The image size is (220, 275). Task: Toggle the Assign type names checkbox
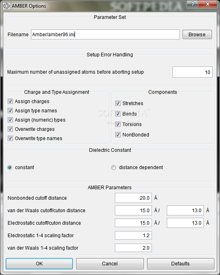tap(10, 111)
